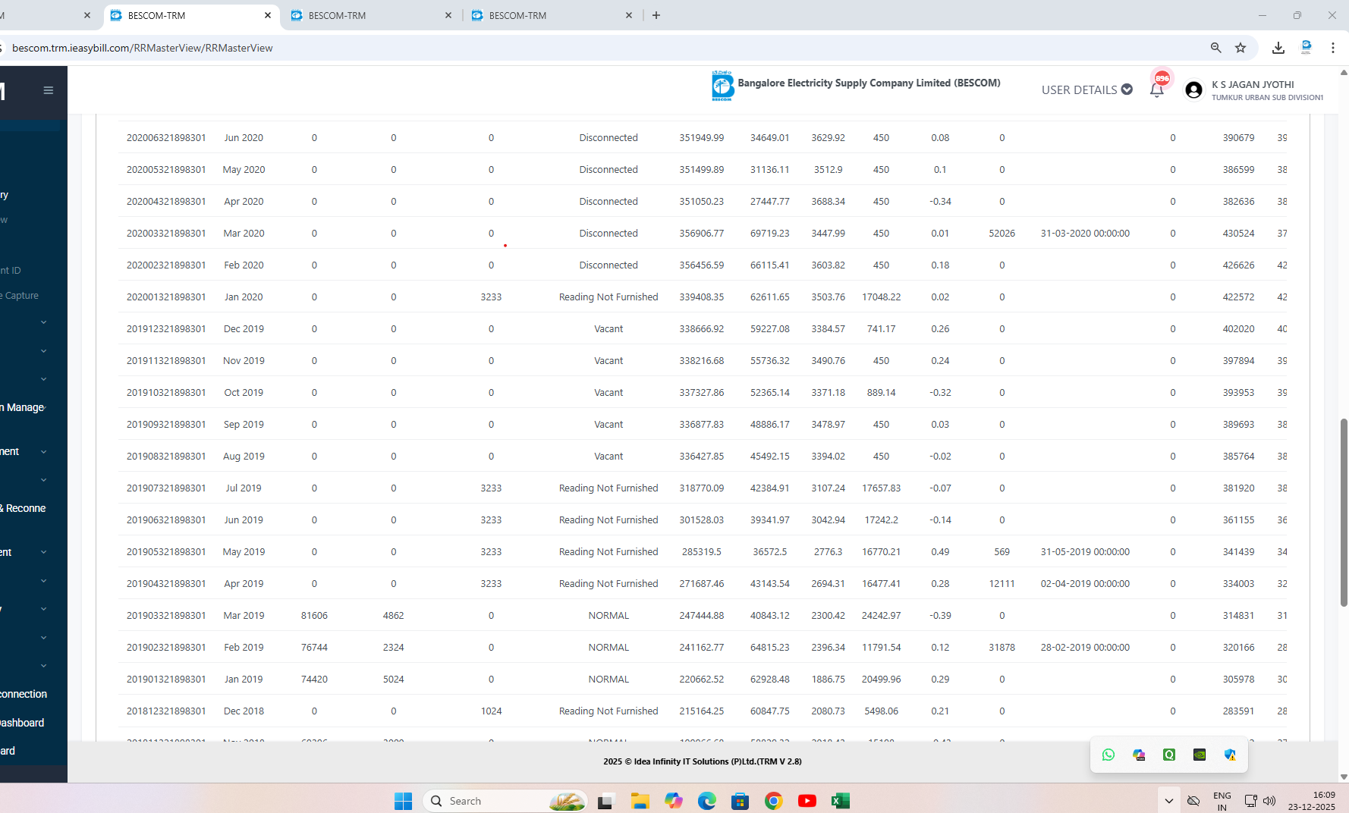Open WhatsApp from the tray popup
Viewport: 1349px width, 813px height.
pyautogui.click(x=1108, y=755)
